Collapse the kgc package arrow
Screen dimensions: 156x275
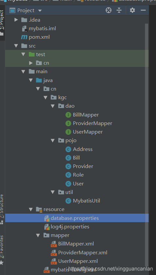(x=45, y=97)
